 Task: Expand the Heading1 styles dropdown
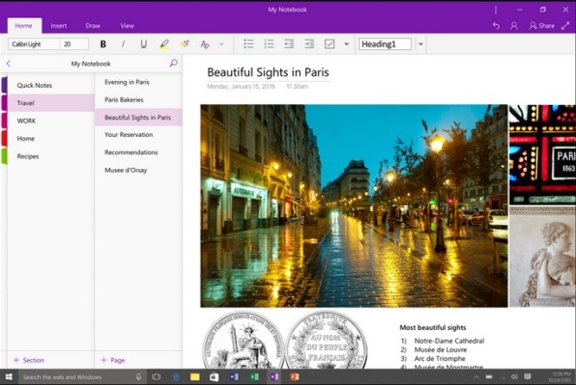pos(421,44)
